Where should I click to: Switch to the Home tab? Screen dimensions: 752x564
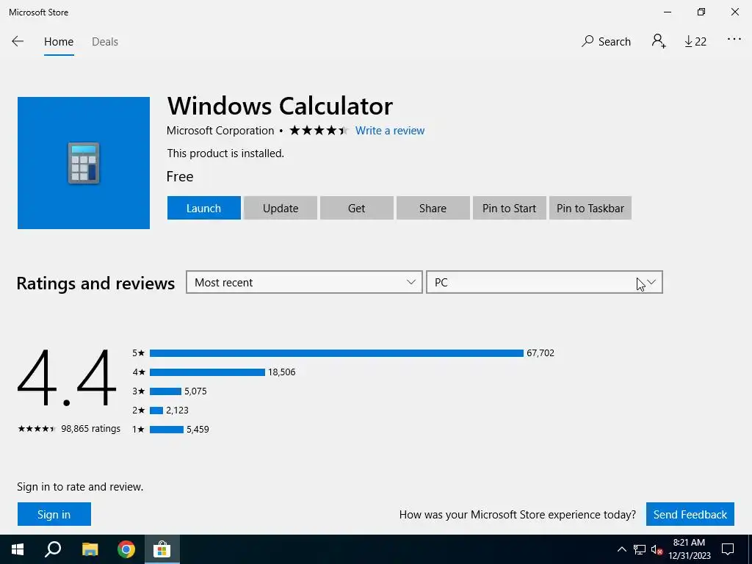(x=59, y=42)
